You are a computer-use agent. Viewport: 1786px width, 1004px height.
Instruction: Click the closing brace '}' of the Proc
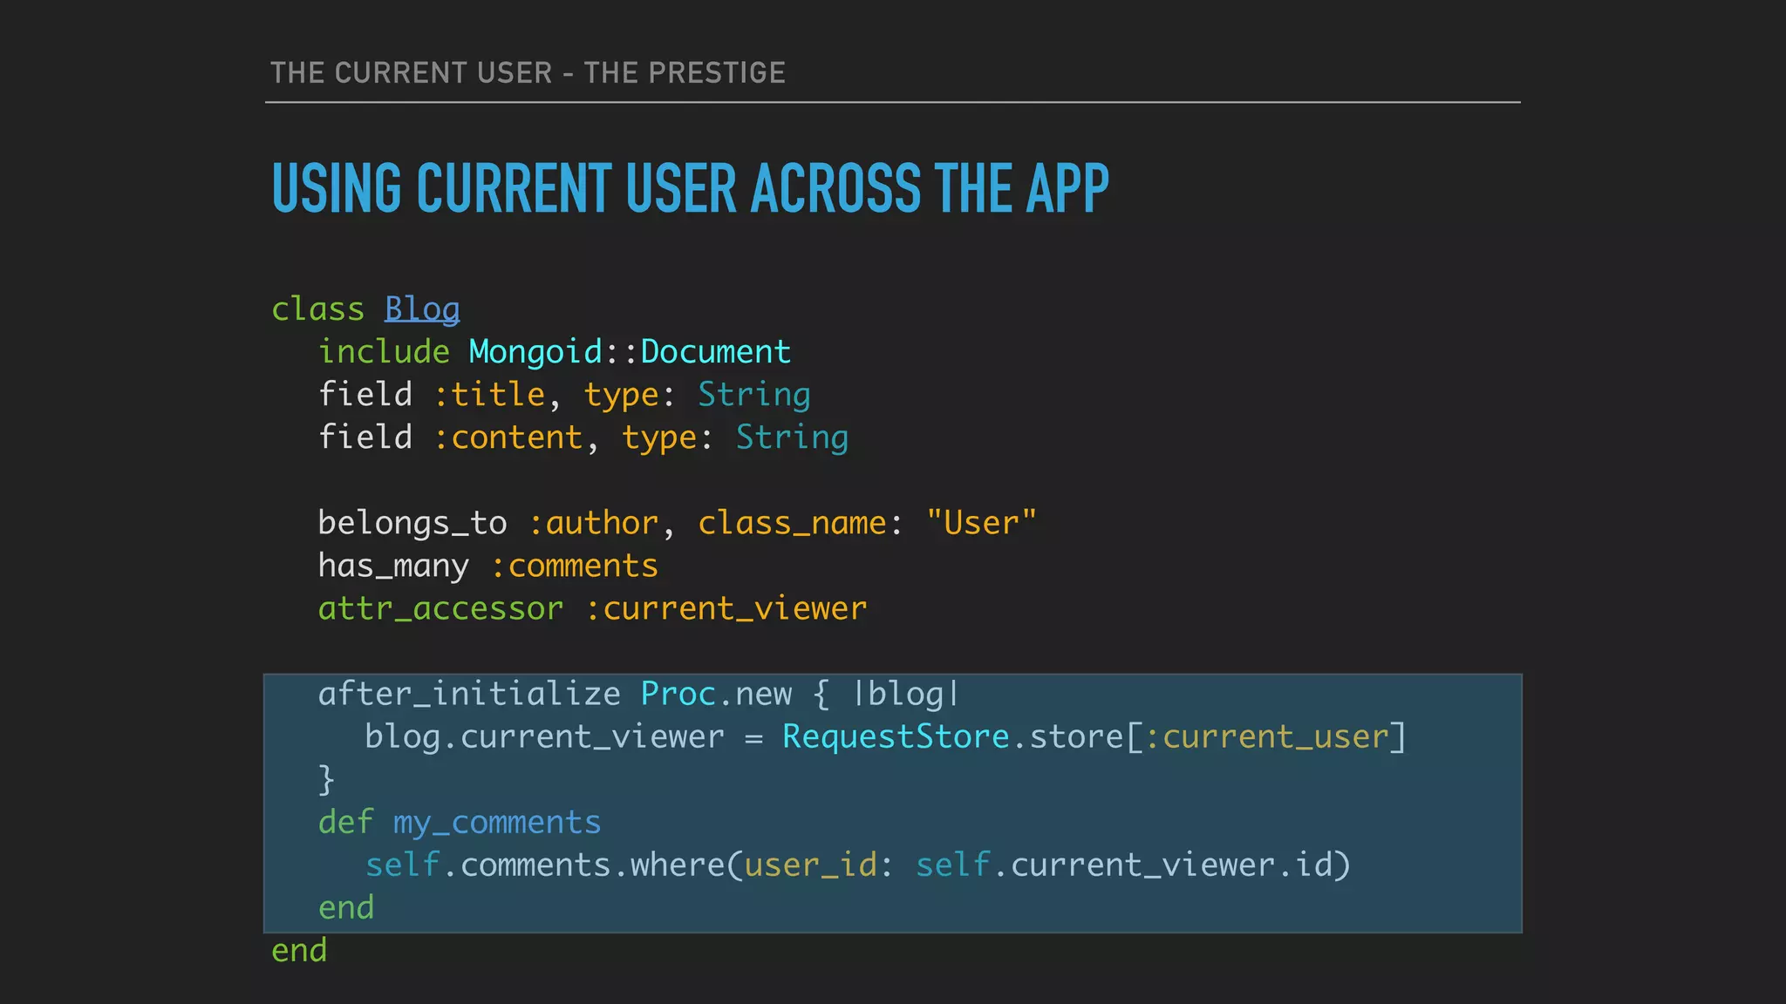click(x=326, y=779)
